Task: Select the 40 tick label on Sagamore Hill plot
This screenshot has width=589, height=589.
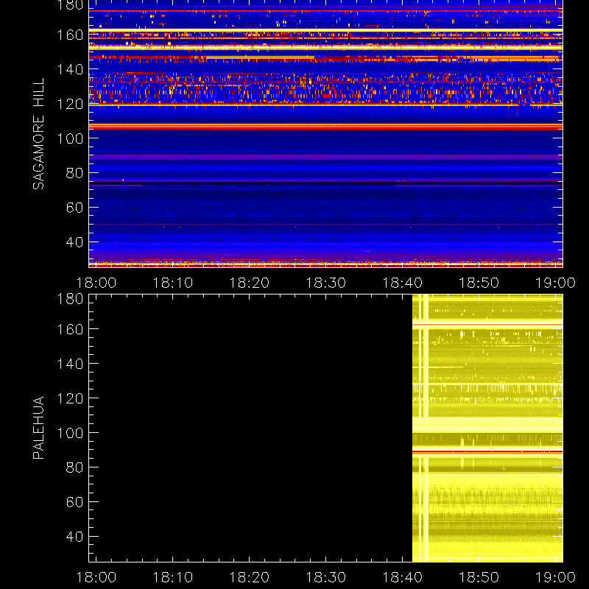Action: click(74, 242)
